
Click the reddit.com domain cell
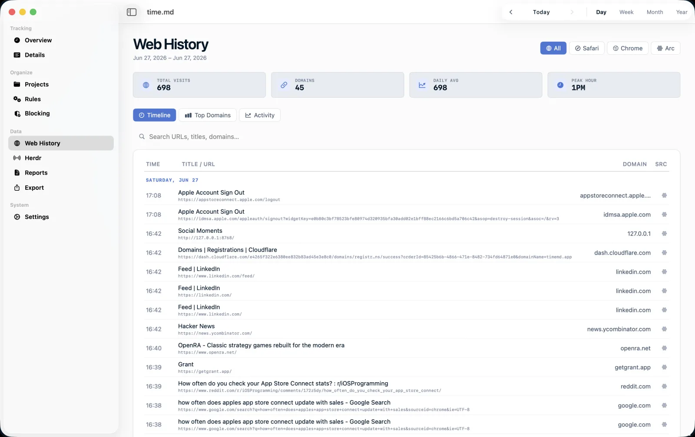[x=635, y=387]
